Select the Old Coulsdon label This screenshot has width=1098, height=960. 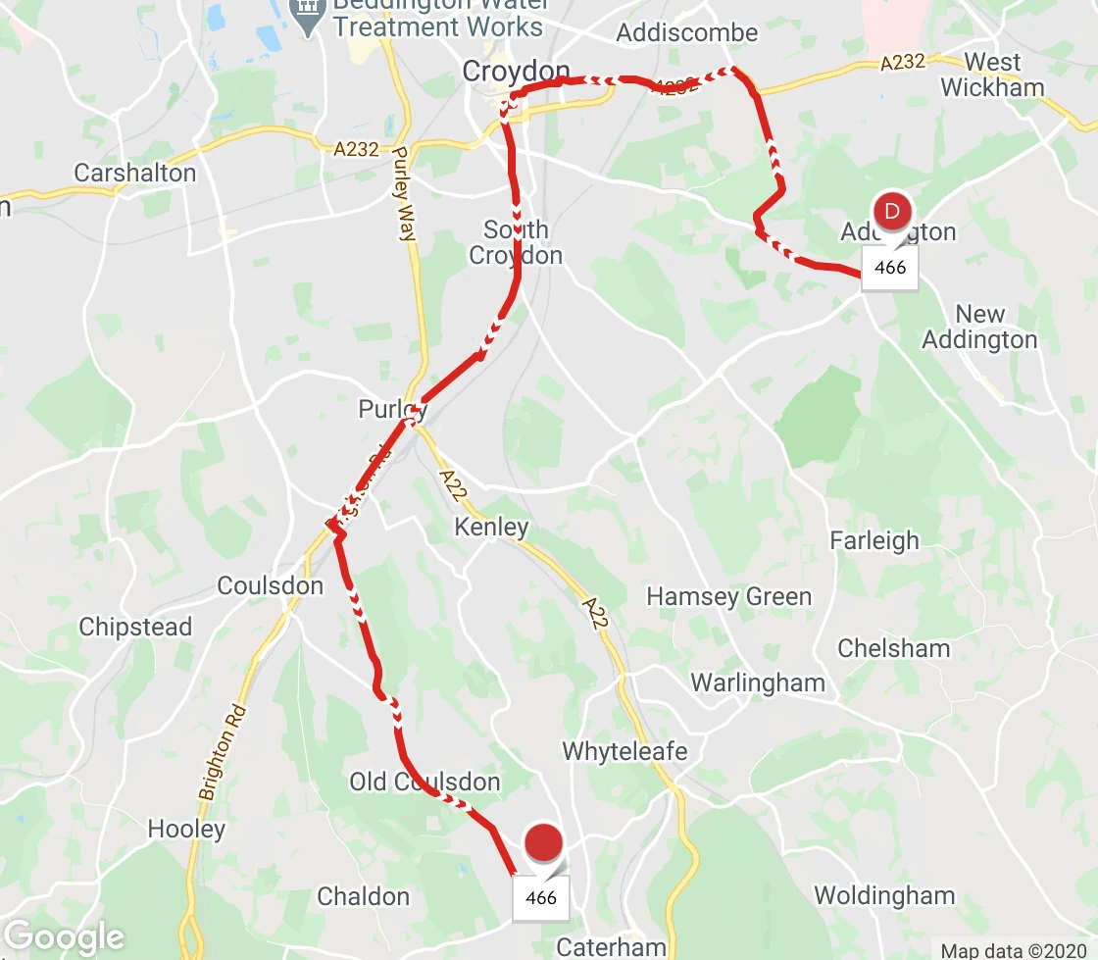(425, 782)
